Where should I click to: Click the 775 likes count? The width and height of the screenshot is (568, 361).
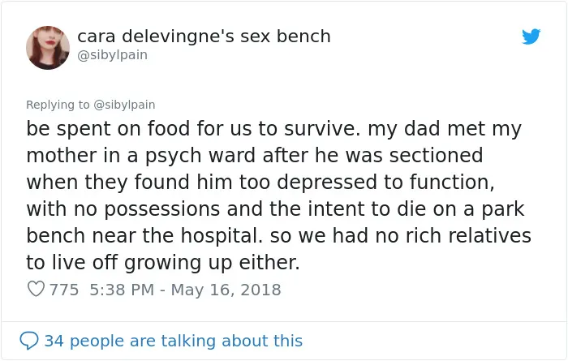click(x=64, y=290)
